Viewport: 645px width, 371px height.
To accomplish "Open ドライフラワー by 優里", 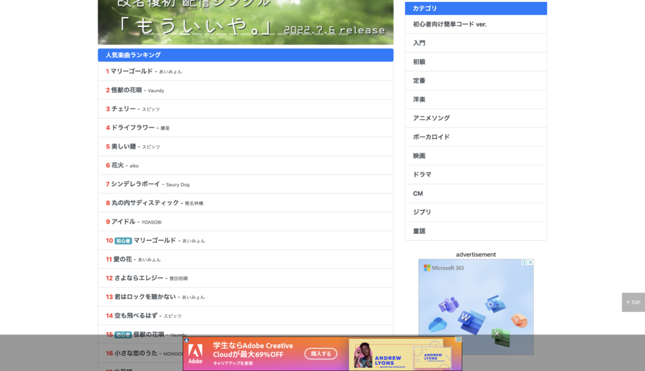I will (133, 128).
